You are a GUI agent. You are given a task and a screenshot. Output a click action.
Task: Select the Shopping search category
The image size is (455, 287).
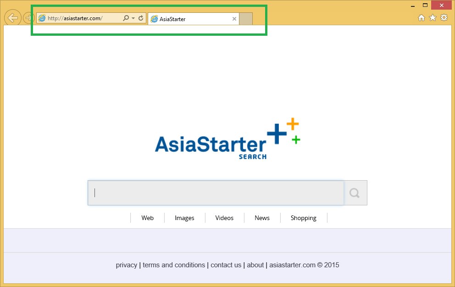tap(304, 218)
